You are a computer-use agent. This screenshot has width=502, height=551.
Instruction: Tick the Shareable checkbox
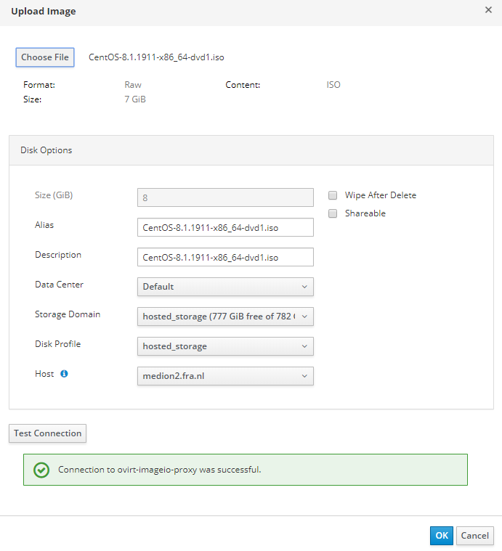coord(333,213)
